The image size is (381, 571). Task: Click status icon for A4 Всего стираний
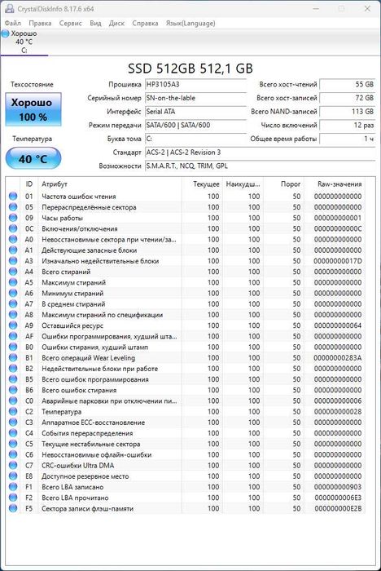pos(13,272)
